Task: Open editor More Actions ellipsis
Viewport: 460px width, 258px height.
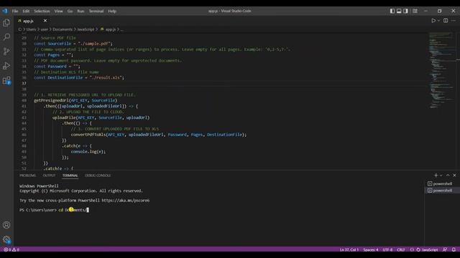Action: click(454, 21)
